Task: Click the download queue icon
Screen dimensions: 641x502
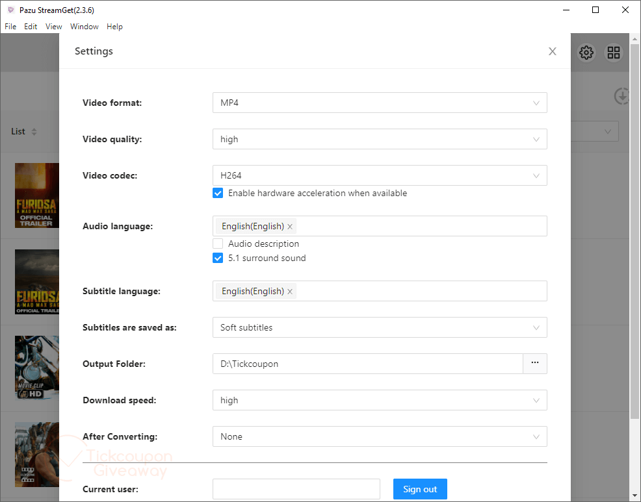Action: (622, 96)
